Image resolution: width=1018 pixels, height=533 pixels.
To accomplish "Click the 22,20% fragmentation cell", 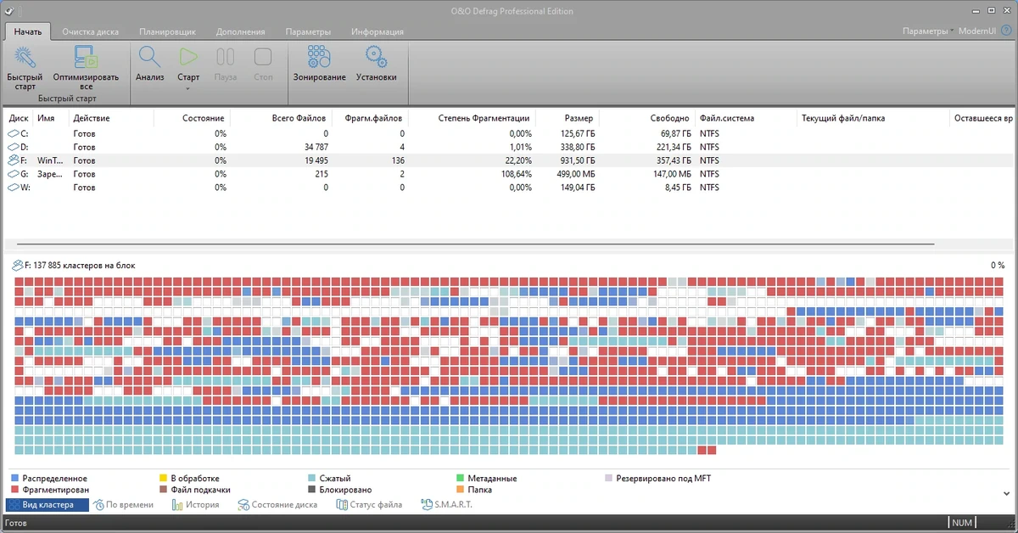I will pos(517,160).
